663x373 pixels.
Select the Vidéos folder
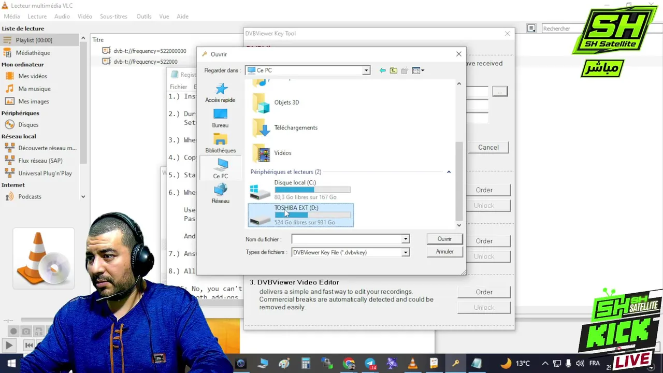(x=272, y=153)
